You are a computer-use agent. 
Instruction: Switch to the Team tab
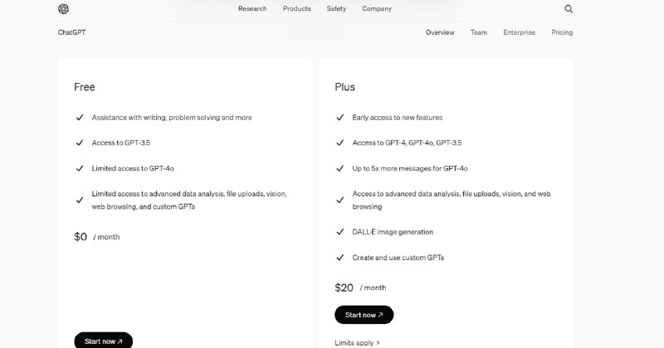479,32
